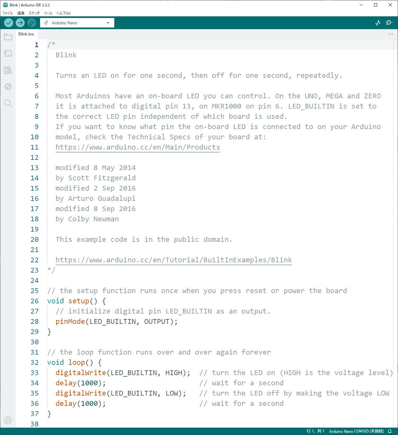Click the 'by Colby Newman' comment
Image resolution: width=398 pixels, height=435 pixels.
click(87, 219)
